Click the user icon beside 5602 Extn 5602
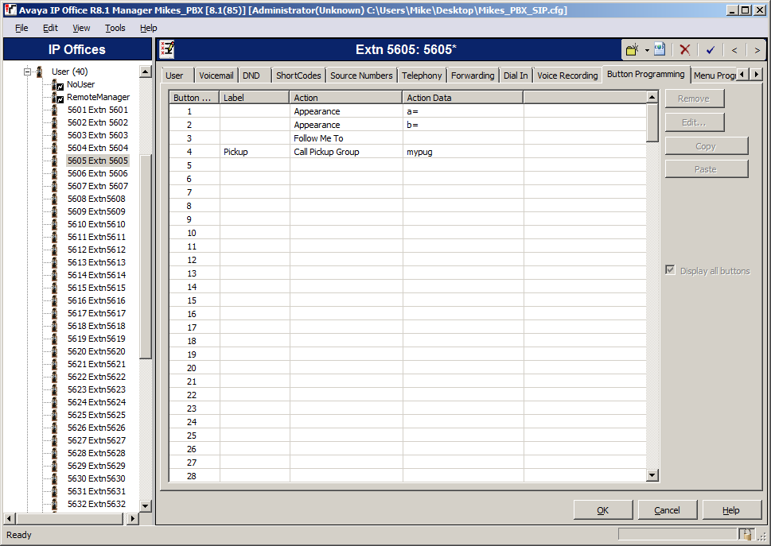771x546 pixels. (55, 122)
